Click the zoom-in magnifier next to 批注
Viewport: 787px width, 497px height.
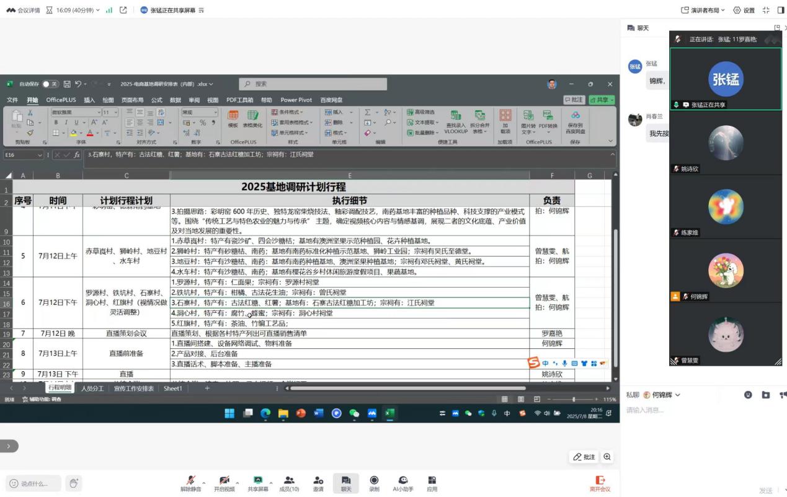click(607, 457)
